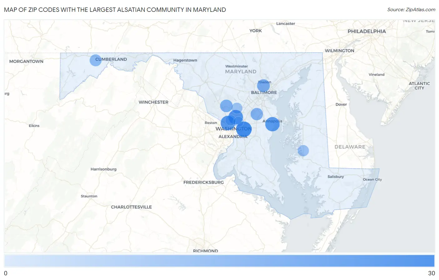Click the PHILADELPHIA city label
This screenshot has width=439, height=280.
point(367,31)
